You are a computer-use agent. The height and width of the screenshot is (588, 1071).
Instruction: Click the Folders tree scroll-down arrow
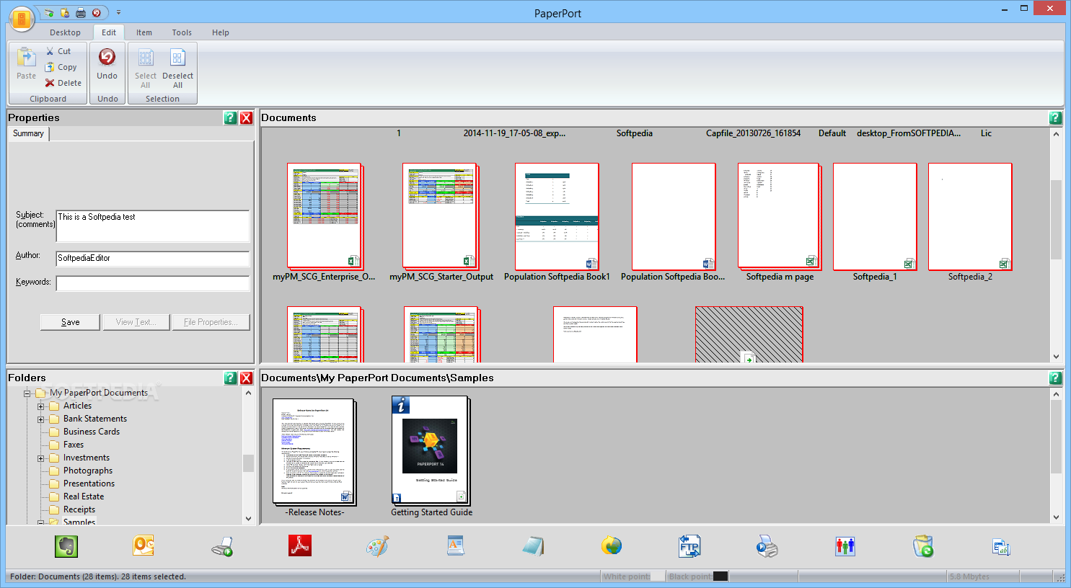[x=248, y=518]
